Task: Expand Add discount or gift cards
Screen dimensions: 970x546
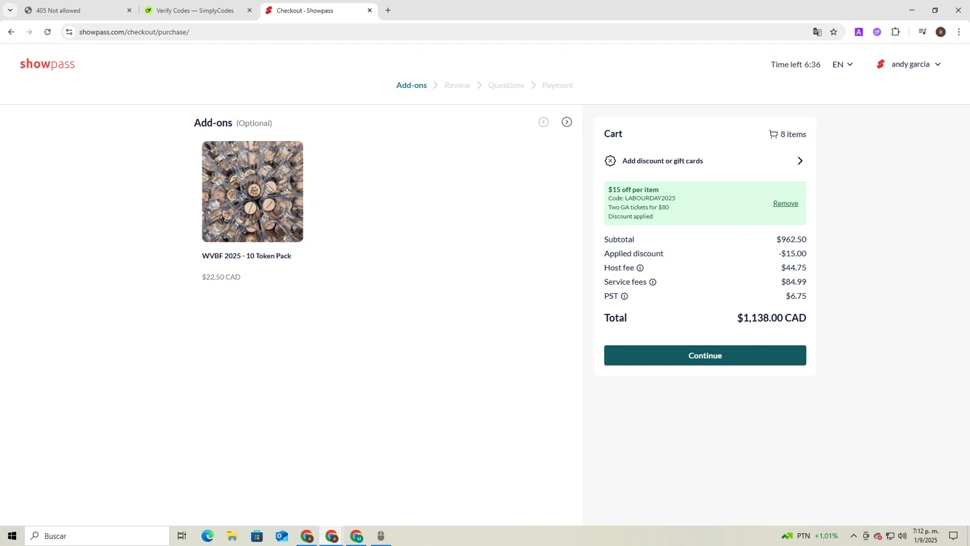Action: [705, 161]
